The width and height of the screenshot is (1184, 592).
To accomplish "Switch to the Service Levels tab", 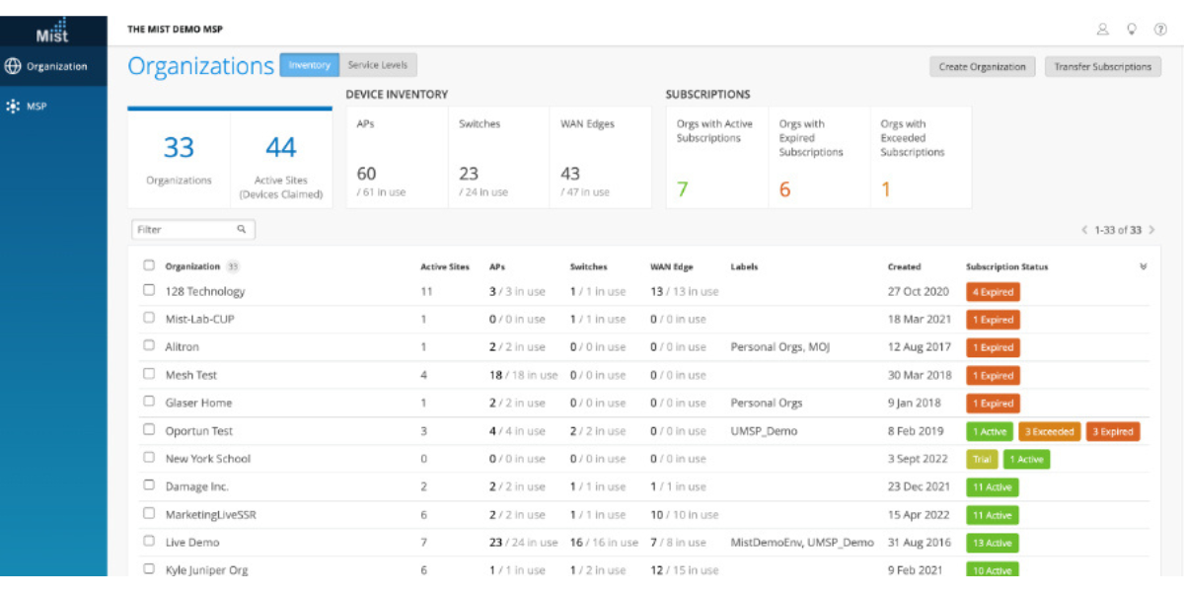I will point(379,65).
